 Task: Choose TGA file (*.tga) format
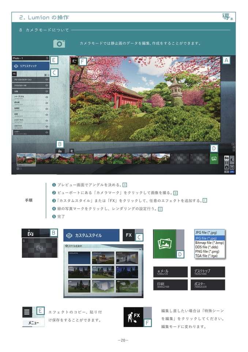pos(210,256)
